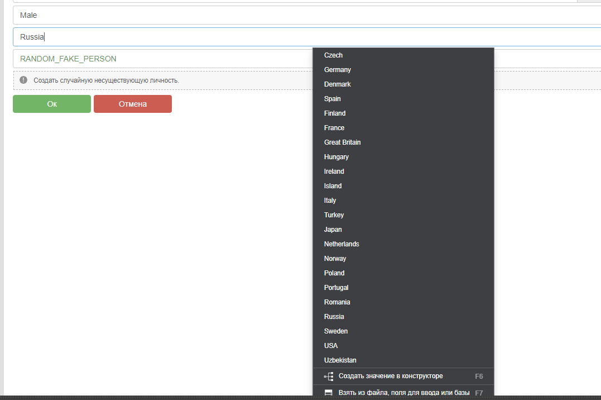
Task: Select Russia option in the dropdown list
Action: 334,317
